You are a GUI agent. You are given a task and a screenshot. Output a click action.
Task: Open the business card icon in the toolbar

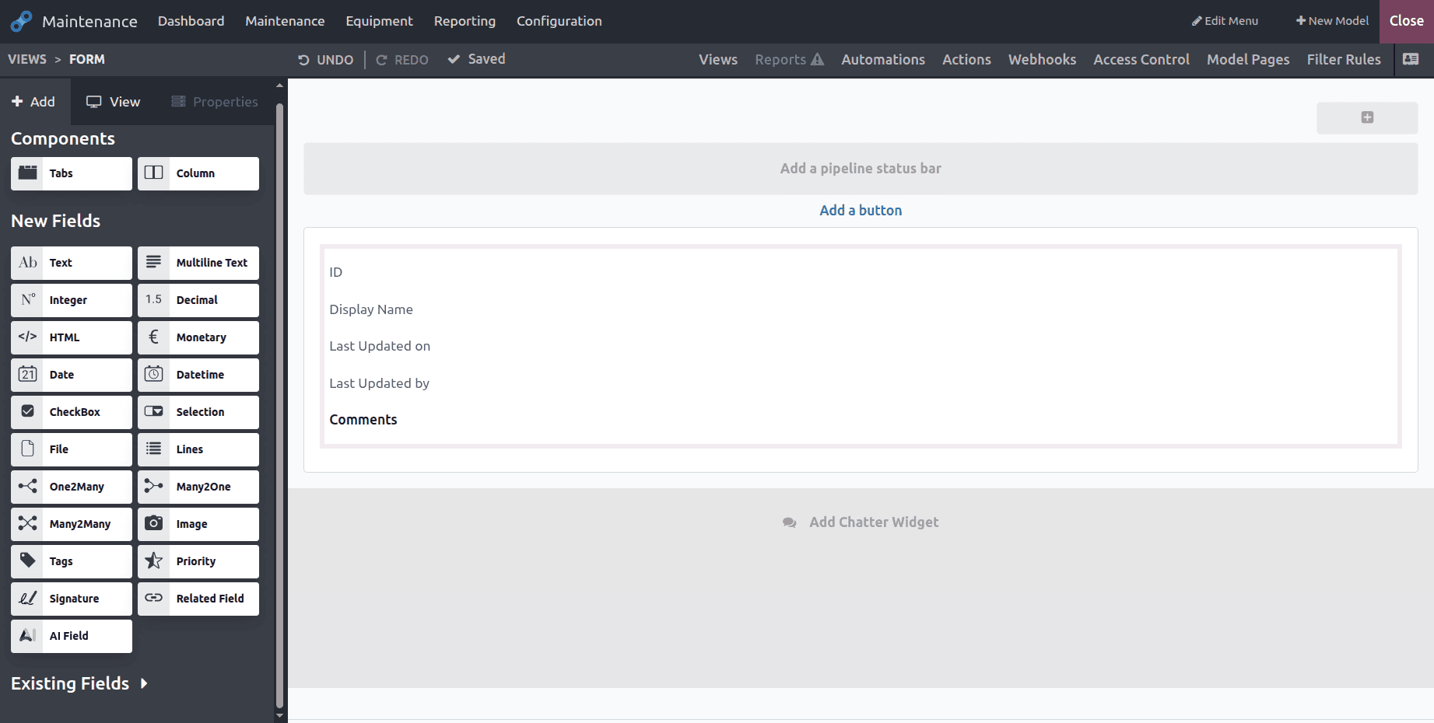tap(1411, 59)
